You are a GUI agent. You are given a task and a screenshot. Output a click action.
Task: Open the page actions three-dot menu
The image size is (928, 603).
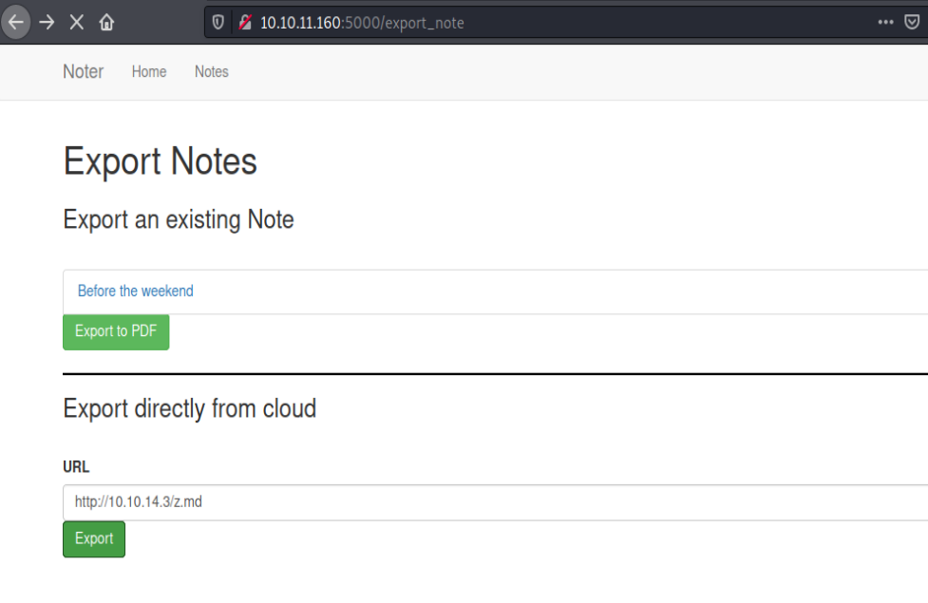pyautogui.click(x=885, y=22)
